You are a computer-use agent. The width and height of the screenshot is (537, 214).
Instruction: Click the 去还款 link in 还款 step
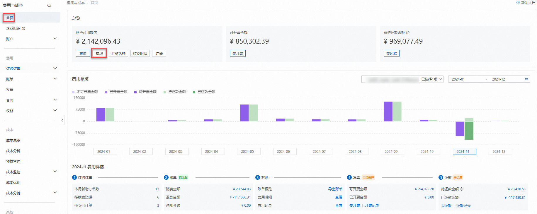coord(446,206)
